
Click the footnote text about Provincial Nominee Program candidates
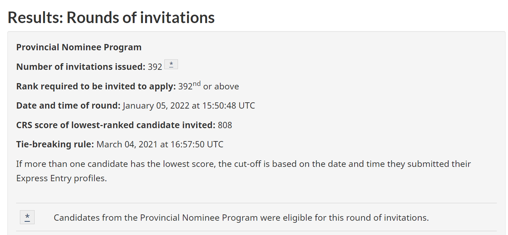pos(241,218)
